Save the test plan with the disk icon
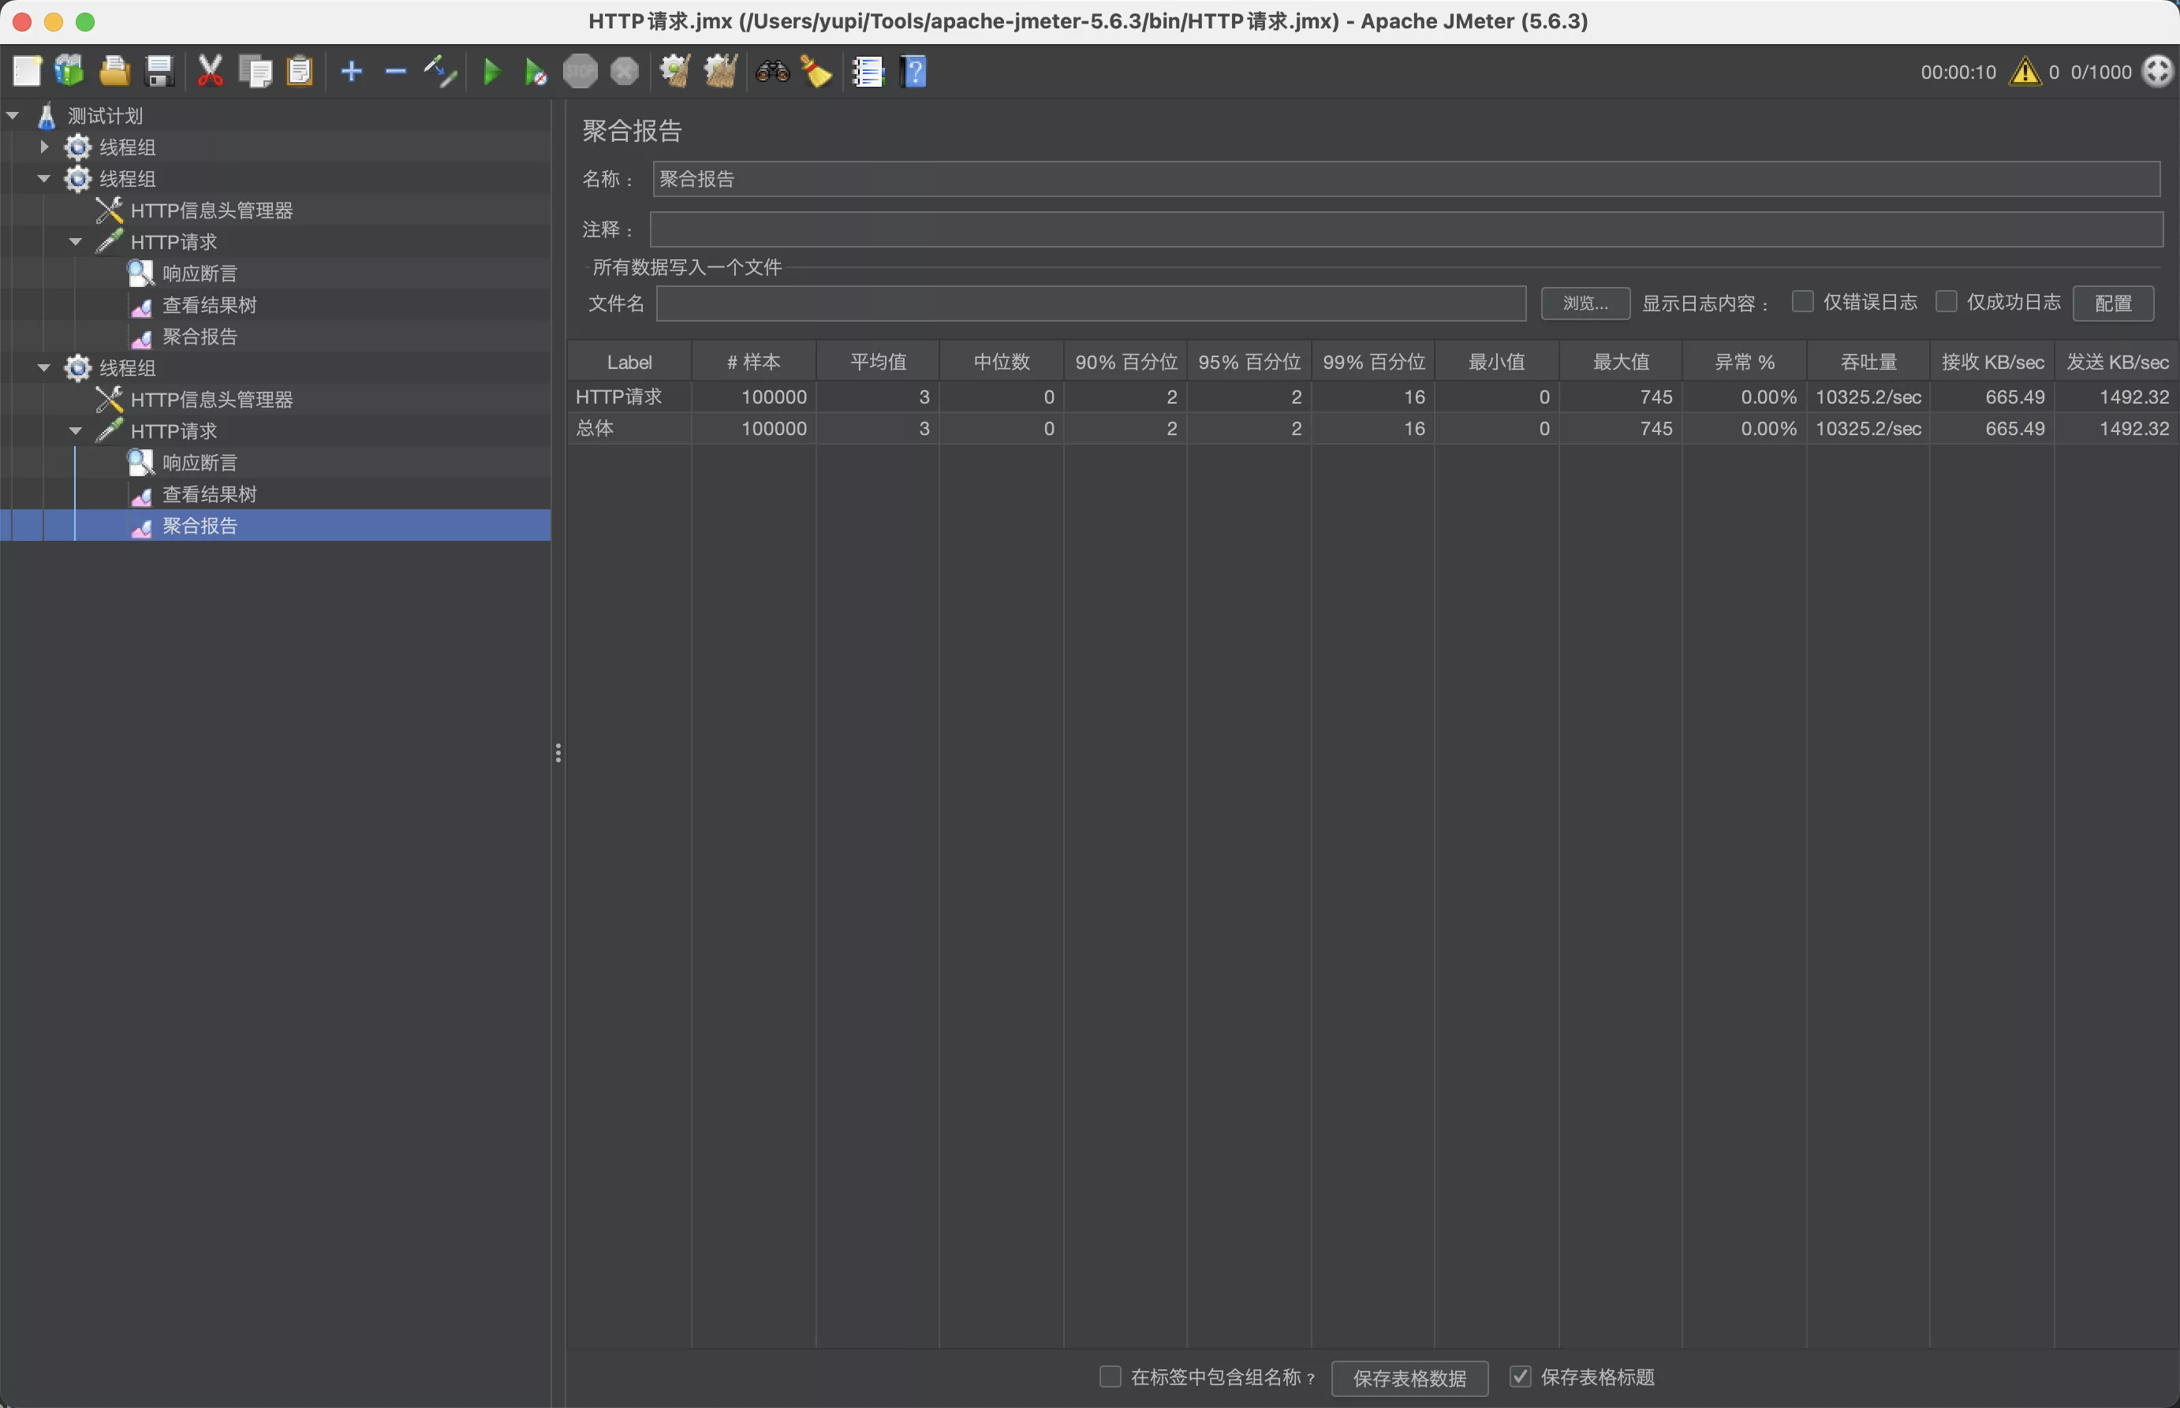Viewport: 2180px width, 1408px height. (159, 71)
